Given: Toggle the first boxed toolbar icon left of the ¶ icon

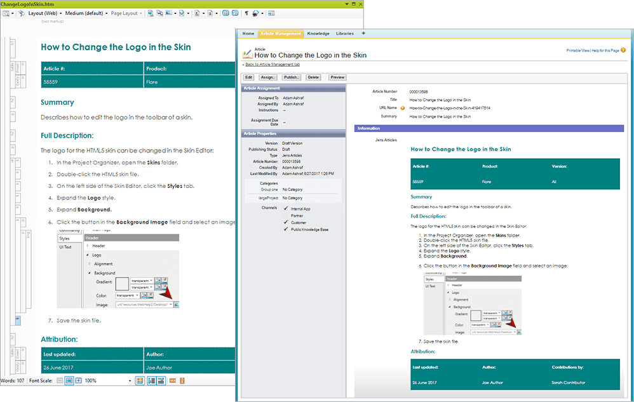Looking at the screenshot, I should 226,13.
